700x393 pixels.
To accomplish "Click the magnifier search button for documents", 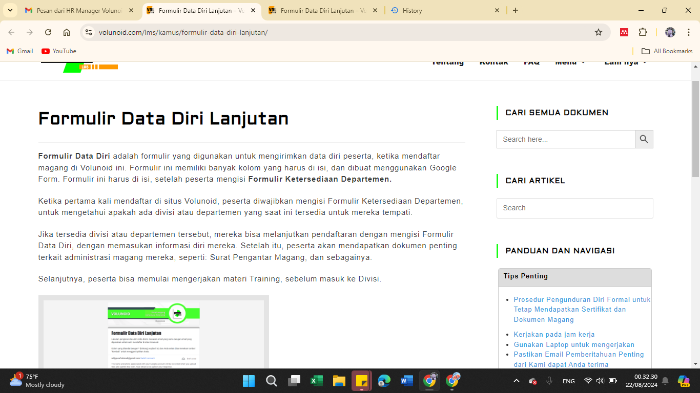I will [x=644, y=139].
